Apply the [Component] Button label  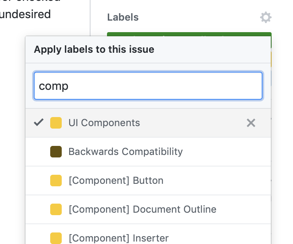coord(116,181)
